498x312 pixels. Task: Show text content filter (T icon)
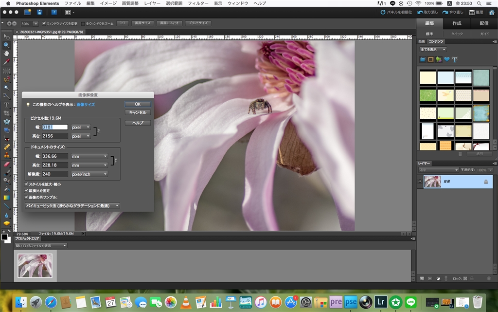click(x=455, y=59)
